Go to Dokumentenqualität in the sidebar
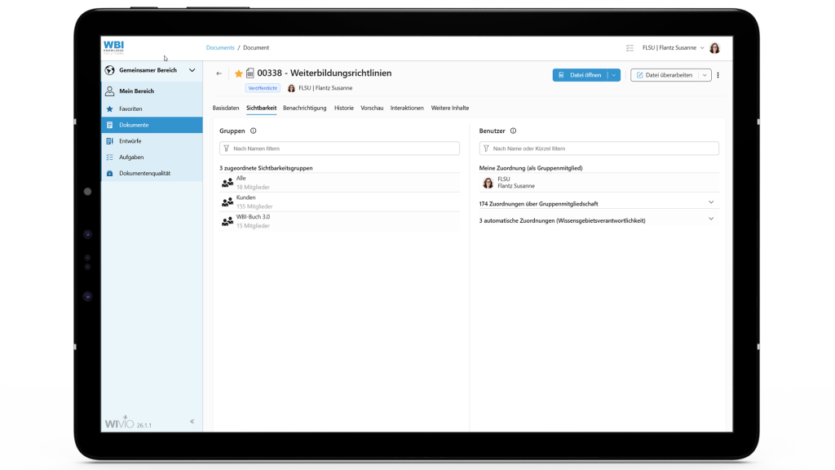The image size is (835, 470). pyautogui.click(x=144, y=173)
